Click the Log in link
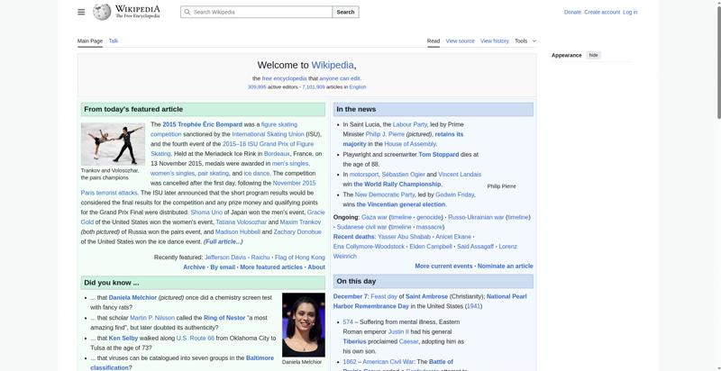The height and width of the screenshot is (371, 721). click(630, 12)
